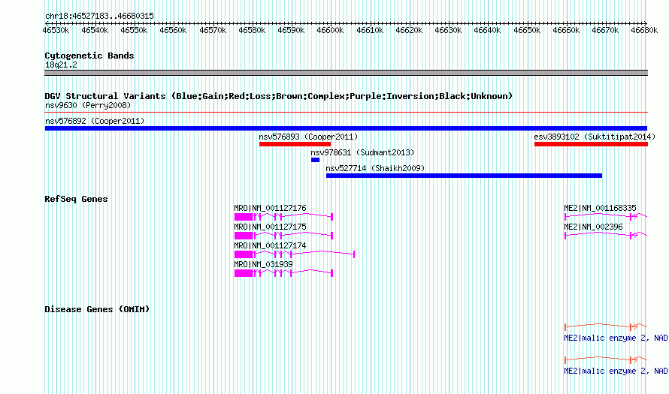The image size is (669, 394).
Task: Select the lower orange ME2 OMIM gene glyph
Action: pos(606,360)
